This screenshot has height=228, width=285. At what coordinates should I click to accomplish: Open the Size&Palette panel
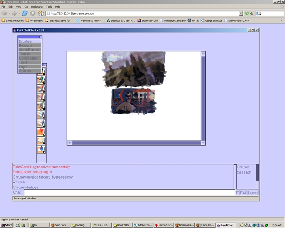coord(30,49)
